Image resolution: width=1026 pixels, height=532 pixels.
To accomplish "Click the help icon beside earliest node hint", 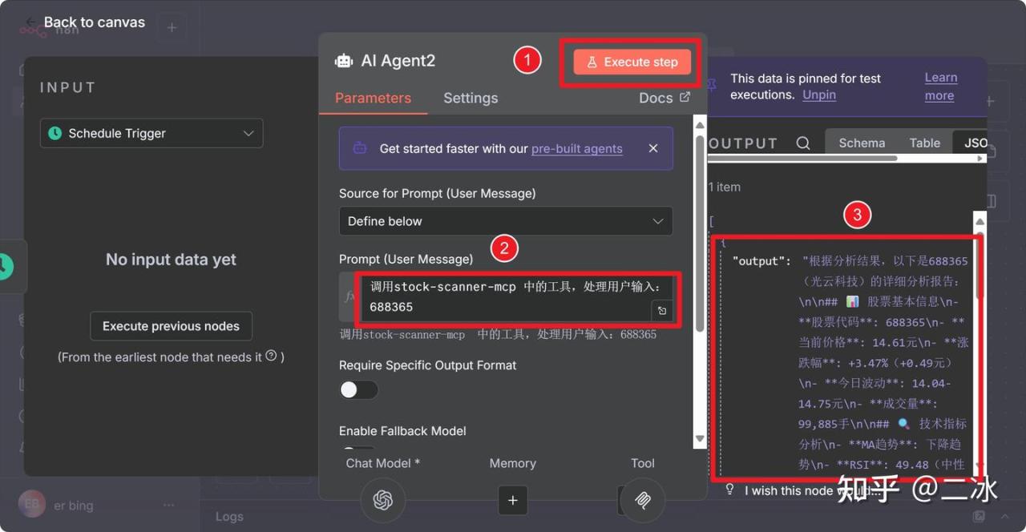I will click(271, 356).
